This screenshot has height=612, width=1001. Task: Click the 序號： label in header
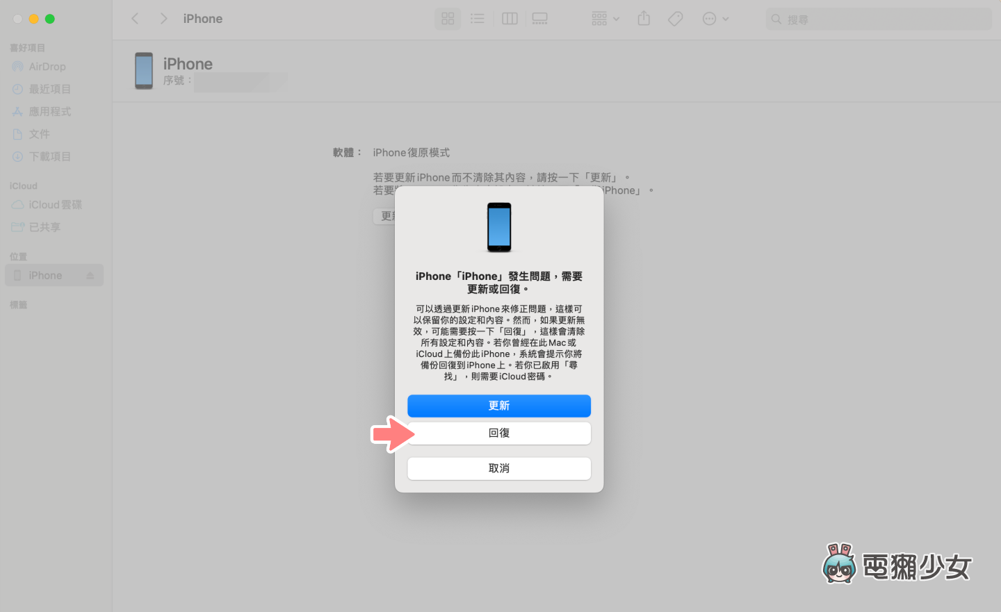click(177, 81)
